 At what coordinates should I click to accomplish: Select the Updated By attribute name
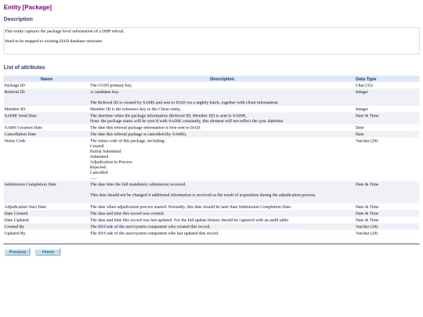(15, 233)
